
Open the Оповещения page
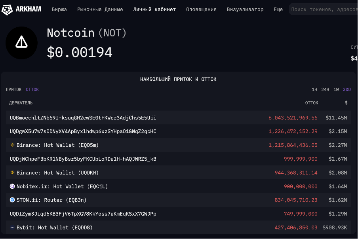pos(201,9)
